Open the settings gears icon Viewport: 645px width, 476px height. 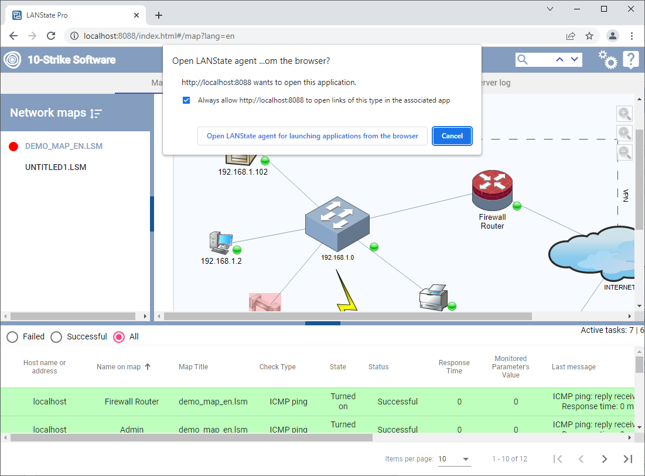pos(608,60)
